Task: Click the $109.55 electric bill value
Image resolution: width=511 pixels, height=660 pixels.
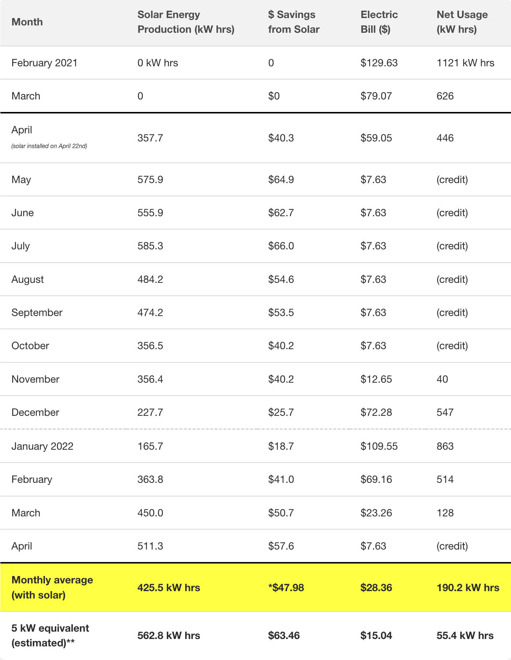Action: point(379,446)
